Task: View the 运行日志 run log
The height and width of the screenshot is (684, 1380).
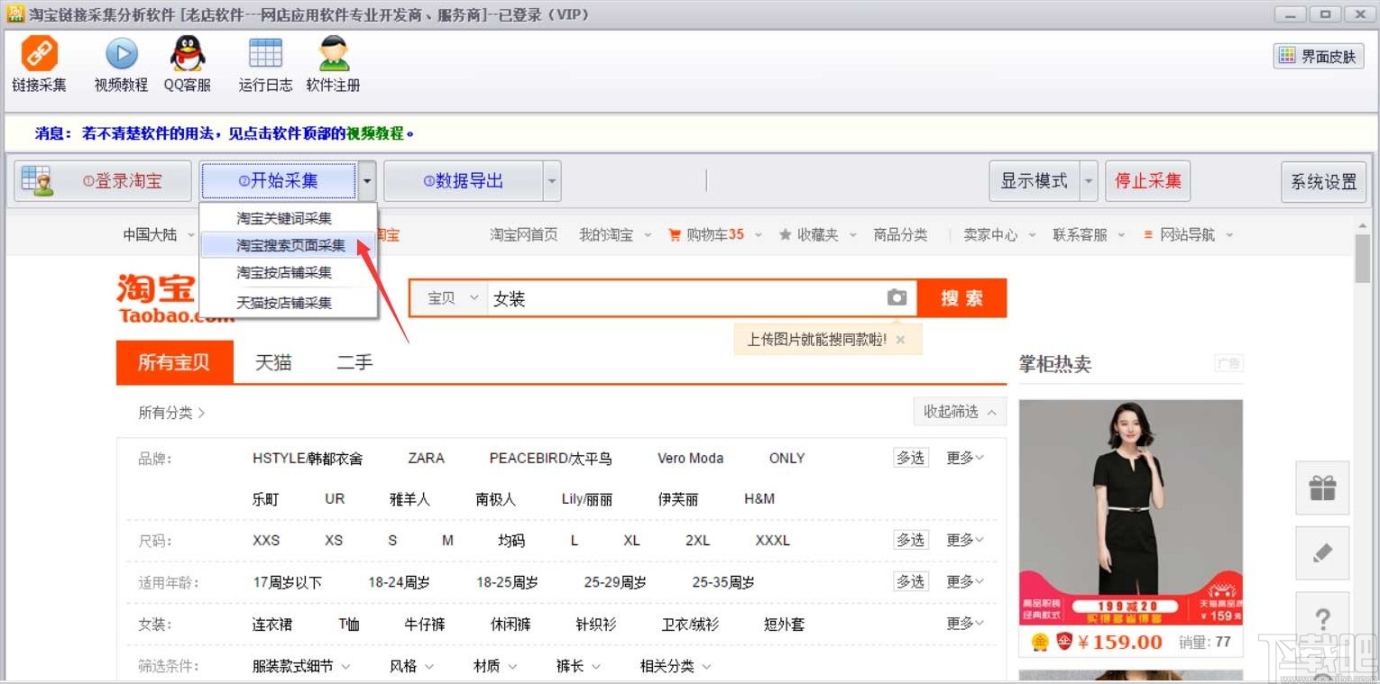Action: pyautogui.click(x=264, y=63)
